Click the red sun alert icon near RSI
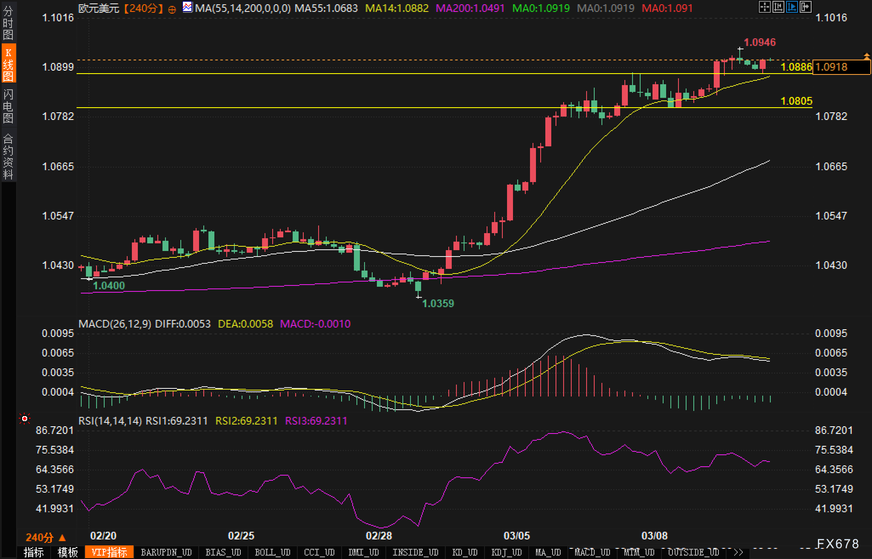The height and width of the screenshot is (559, 872). tap(25, 419)
